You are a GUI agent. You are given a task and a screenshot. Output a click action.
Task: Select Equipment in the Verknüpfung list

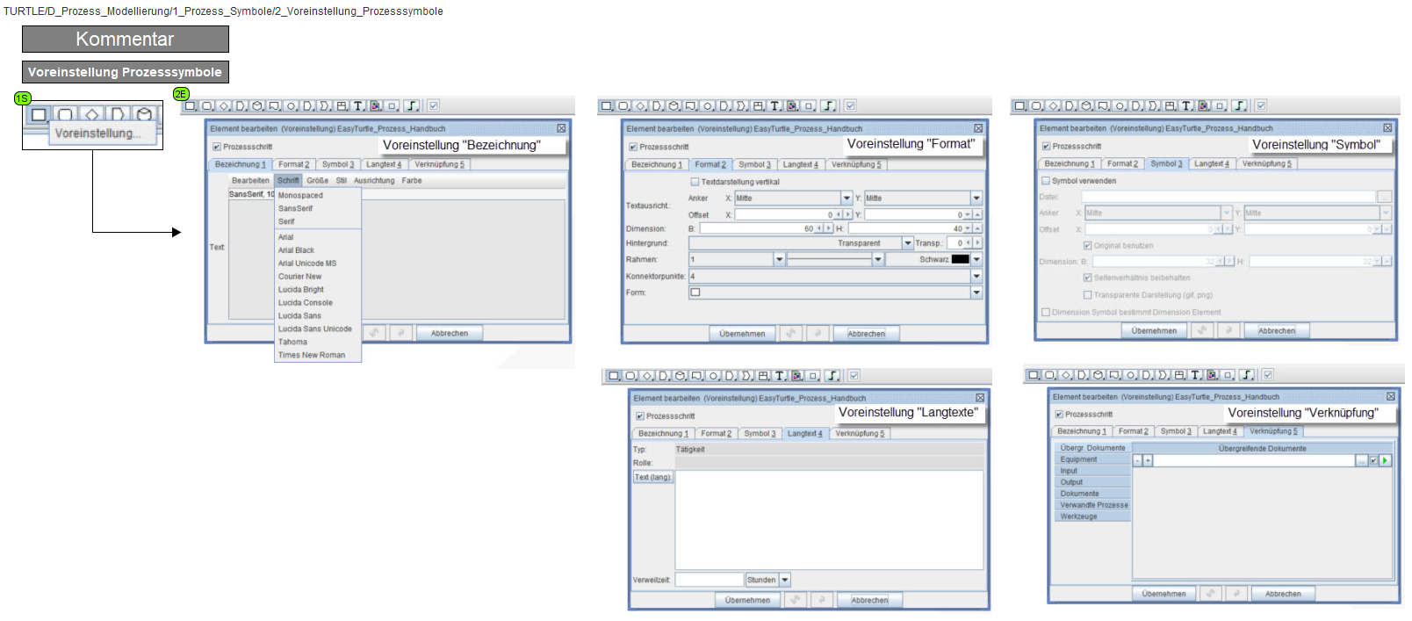point(1078,459)
